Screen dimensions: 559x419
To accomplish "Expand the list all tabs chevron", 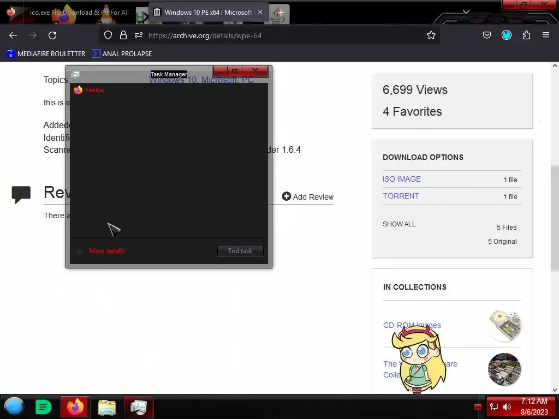I will pos(466,12).
